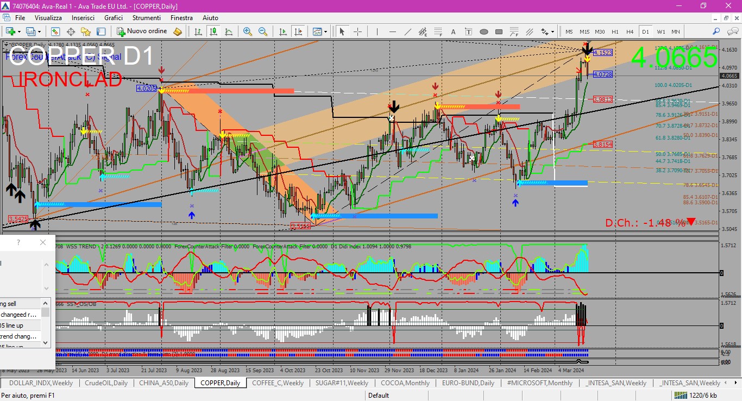Screen dimensions: 742x401
Task: Switch to line chart display
Action: (x=228, y=32)
